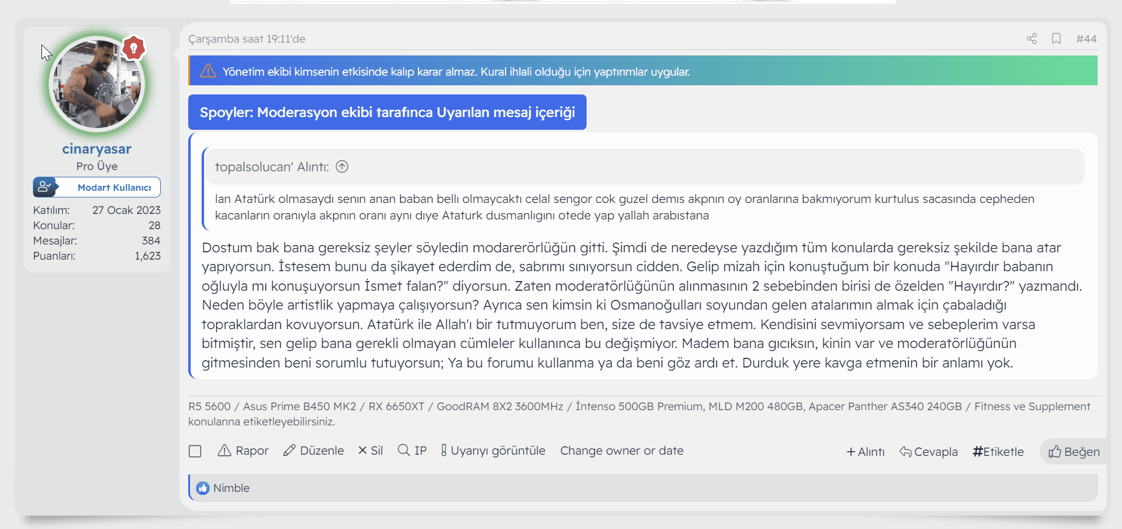Screen dimensions: 1122x529
Task: Quote the post with + Alıntı
Action: click(866, 452)
